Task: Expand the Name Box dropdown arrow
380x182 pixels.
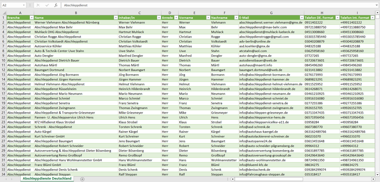Action: (24, 5)
